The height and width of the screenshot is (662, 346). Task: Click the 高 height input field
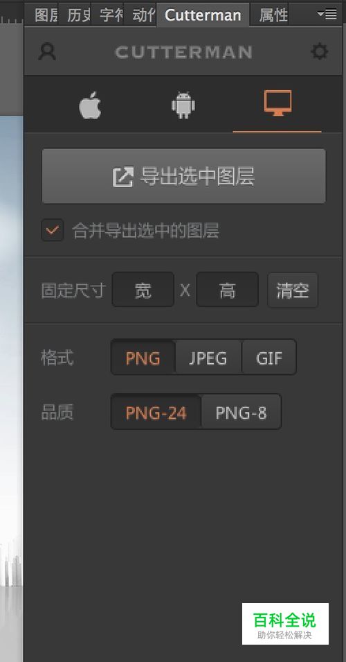click(227, 290)
